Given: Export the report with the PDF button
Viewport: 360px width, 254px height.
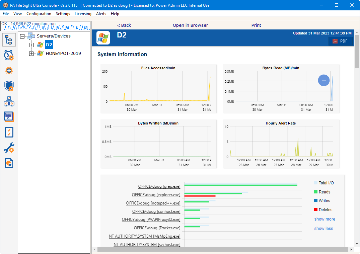Looking at the screenshot, I should pos(340,41).
